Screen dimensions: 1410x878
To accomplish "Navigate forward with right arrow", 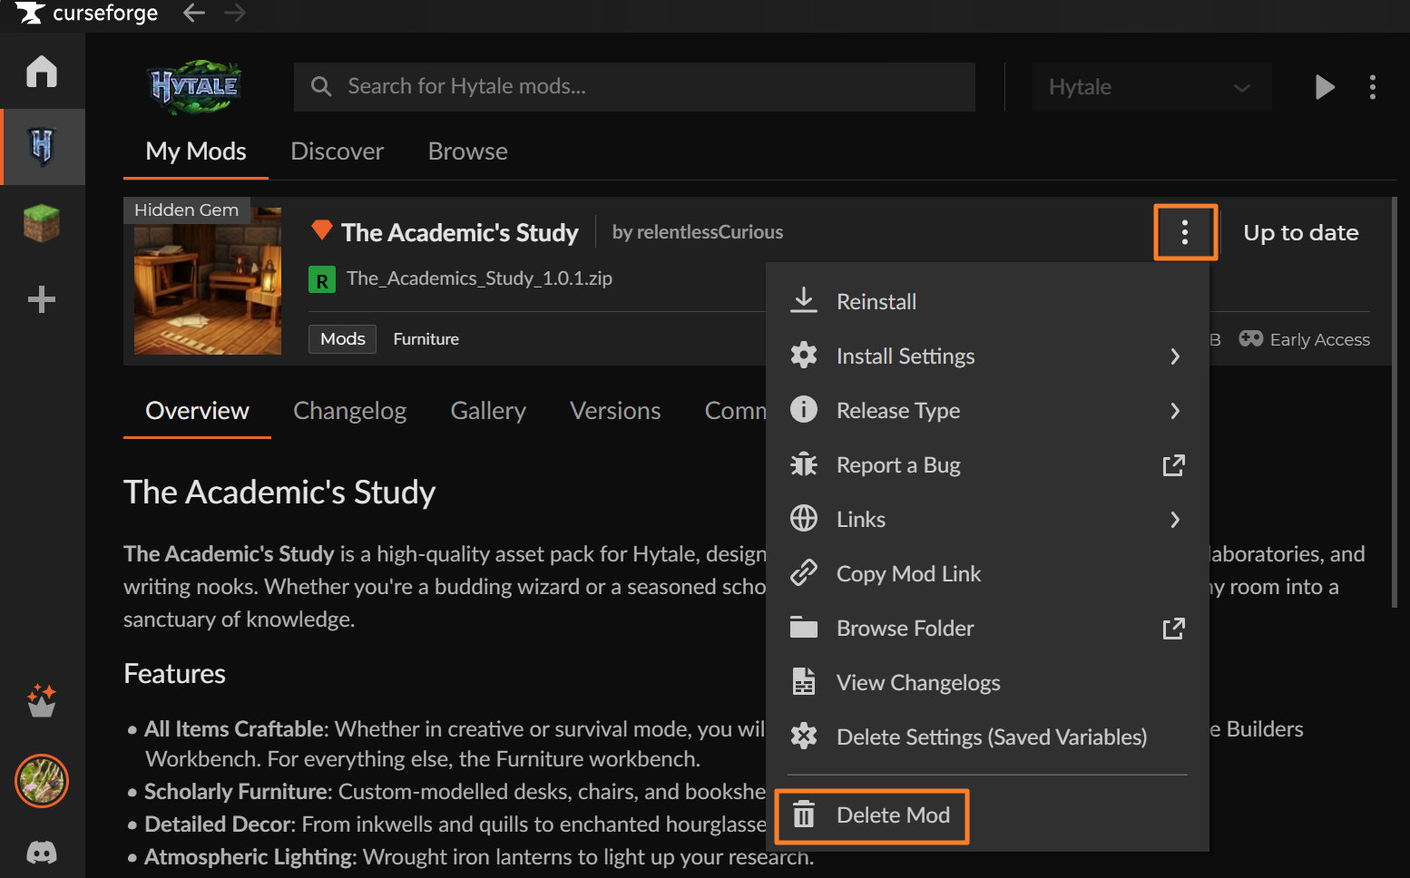I will point(235,13).
